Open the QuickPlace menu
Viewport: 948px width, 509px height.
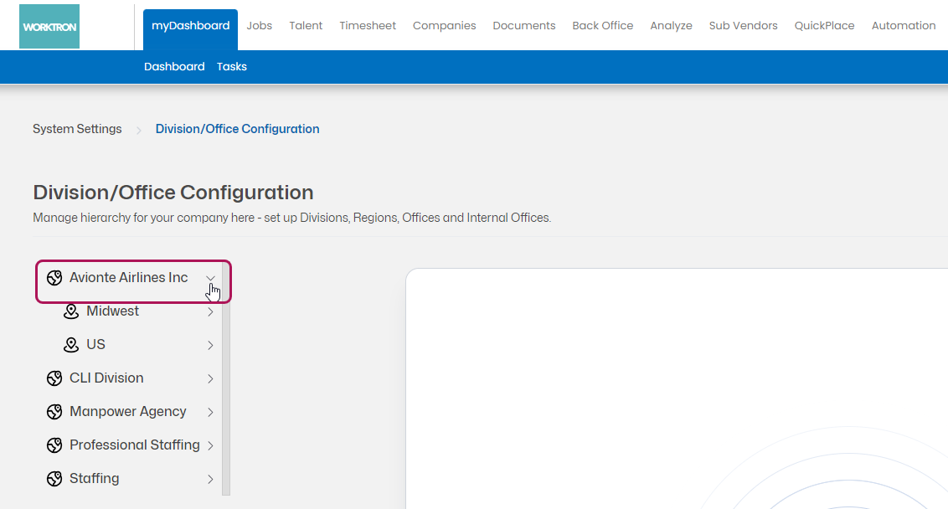825,26
